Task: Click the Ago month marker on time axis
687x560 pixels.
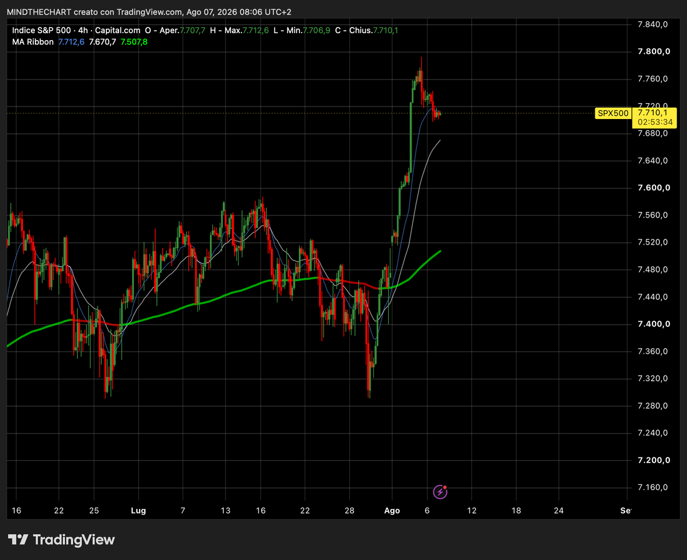Action: [392, 510]
